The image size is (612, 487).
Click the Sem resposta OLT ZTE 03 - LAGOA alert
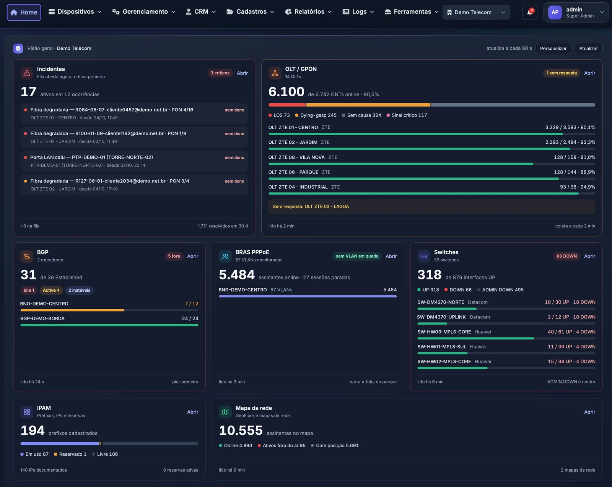click(431, 206)
